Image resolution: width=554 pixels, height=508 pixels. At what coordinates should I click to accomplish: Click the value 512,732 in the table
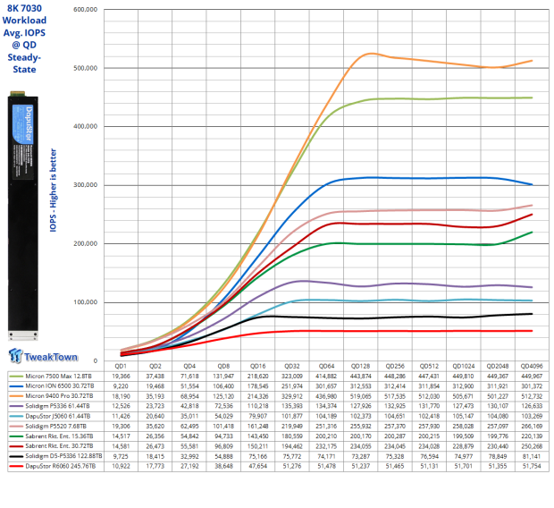(532, 396)
